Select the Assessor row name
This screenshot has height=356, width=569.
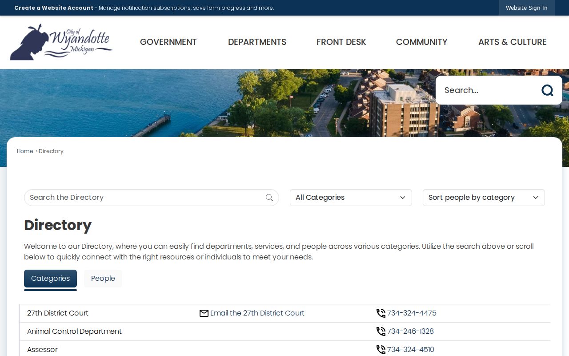pyautogui.click(x=42, y=350)
